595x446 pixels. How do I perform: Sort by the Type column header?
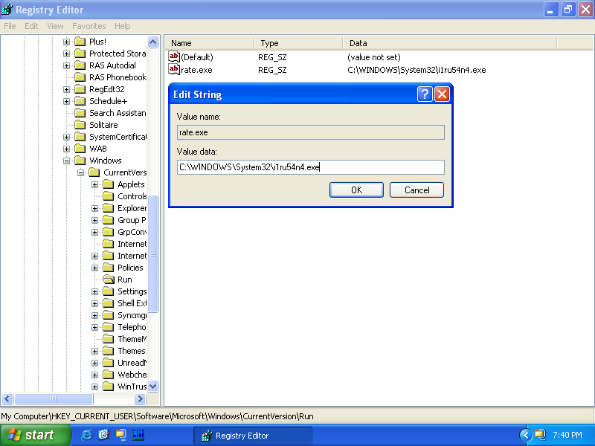[x=298, y=43]
